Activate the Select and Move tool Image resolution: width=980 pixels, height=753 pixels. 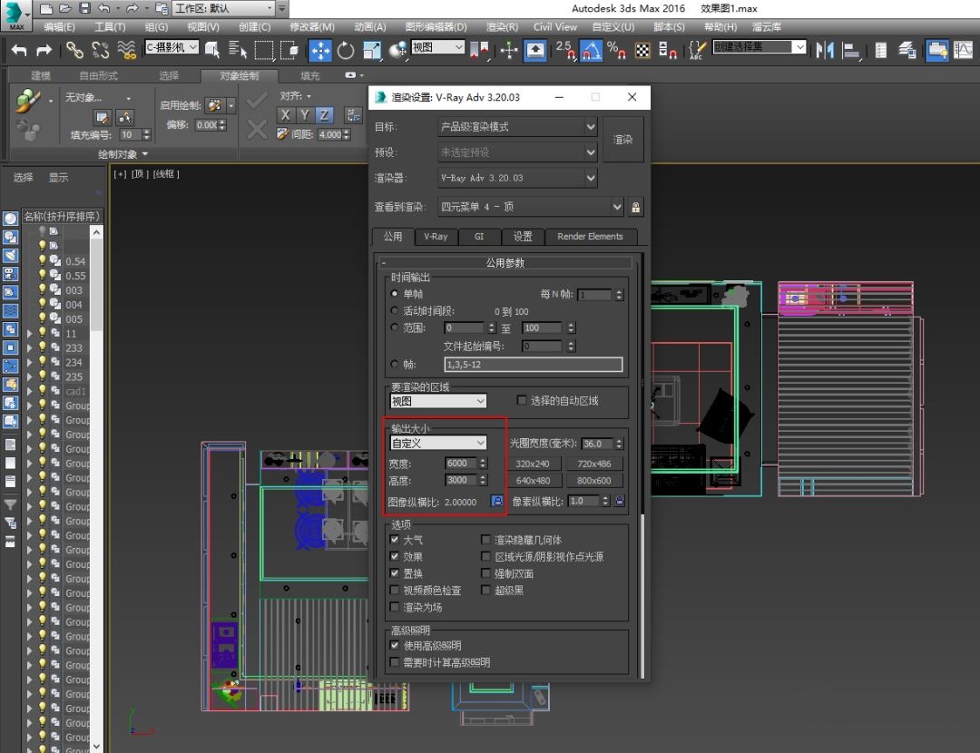(320, 50)
